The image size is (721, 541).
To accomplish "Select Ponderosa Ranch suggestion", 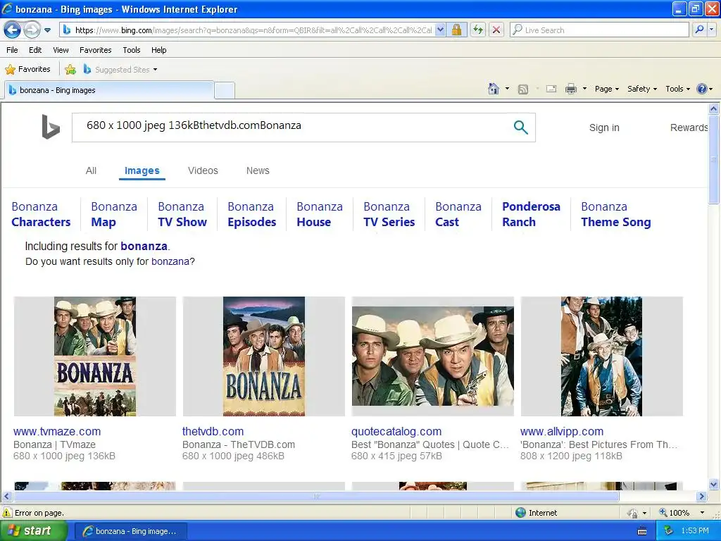I will (x=531, y=214).
